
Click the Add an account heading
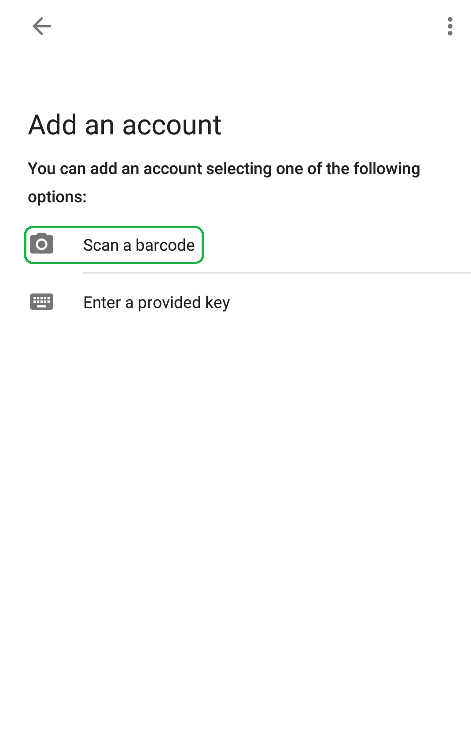click(125, 125)
